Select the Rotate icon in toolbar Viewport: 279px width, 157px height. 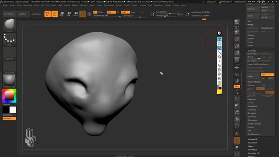75,14
